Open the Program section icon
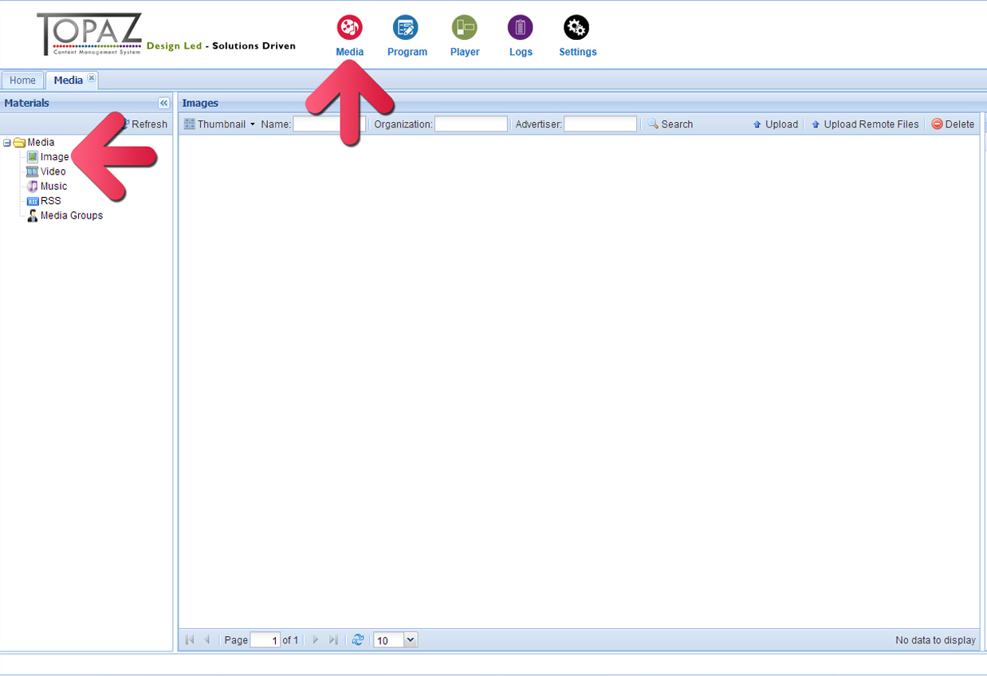Screen dimensions: 987x676 coord(406,28)
